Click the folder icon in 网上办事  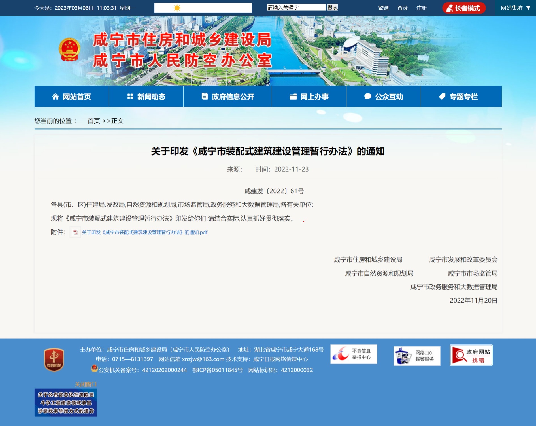pos(293,97)
